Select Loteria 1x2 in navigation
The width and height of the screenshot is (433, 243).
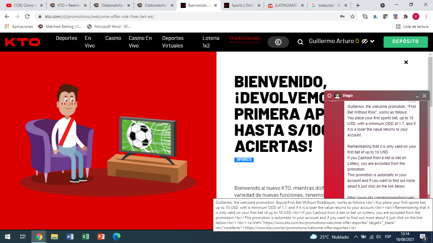tap(211, 42)
